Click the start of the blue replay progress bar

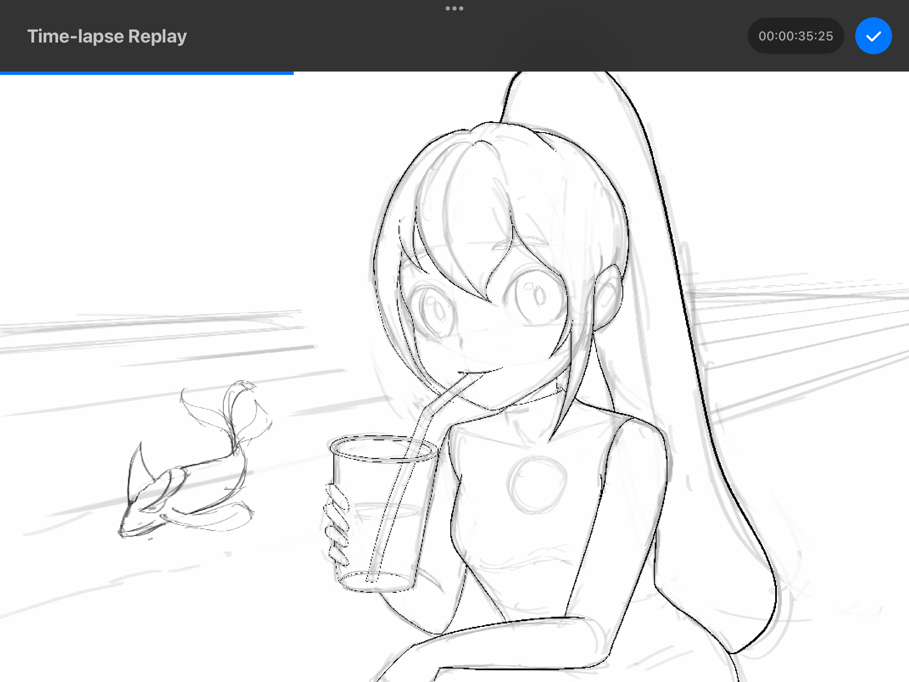click(x=2, y=73)
